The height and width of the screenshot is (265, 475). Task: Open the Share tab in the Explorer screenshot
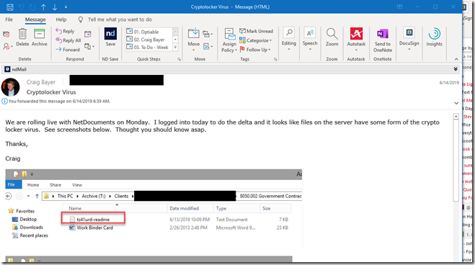pos(56,185)
